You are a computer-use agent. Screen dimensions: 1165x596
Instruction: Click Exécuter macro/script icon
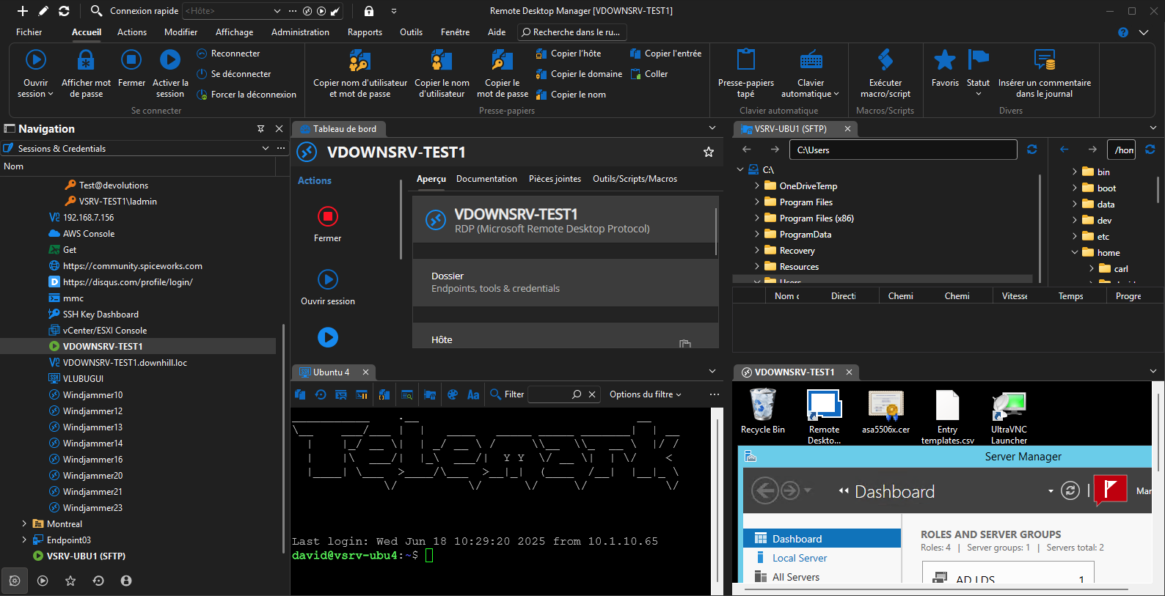[x=885, y=59]
